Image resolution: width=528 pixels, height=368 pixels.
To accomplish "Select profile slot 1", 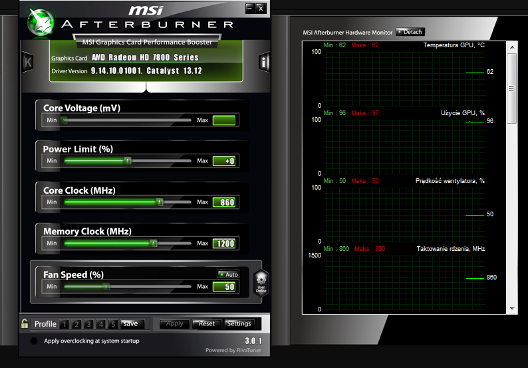I will click(x=64, y=324).
